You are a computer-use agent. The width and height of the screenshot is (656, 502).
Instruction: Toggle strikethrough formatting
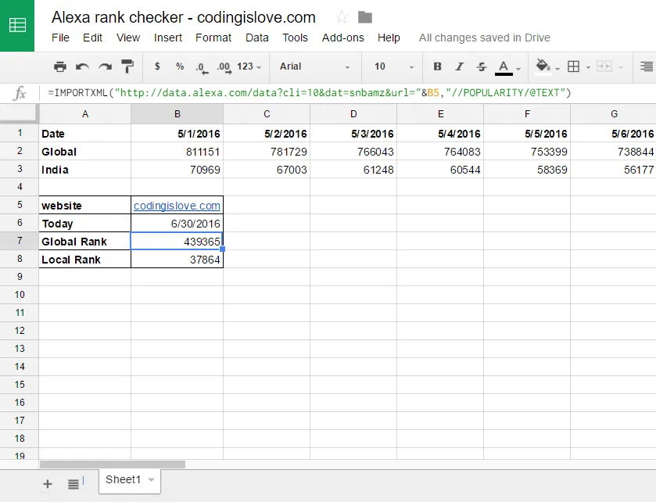pyautogui.click(x=482, y=66)
